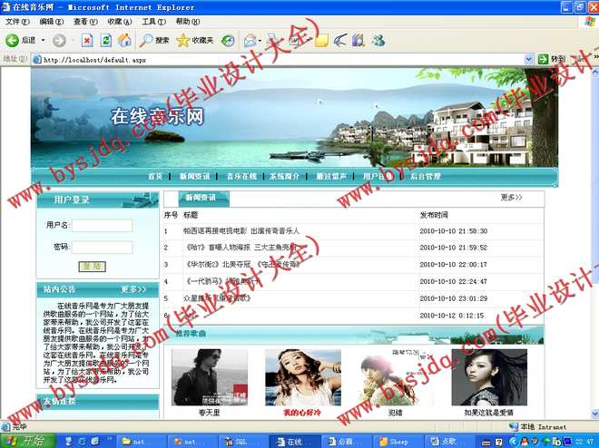Click the Back (后退) arrow icon
Image resolution: width=599 pixels, height=448 pixels.
tap(13, 40)
